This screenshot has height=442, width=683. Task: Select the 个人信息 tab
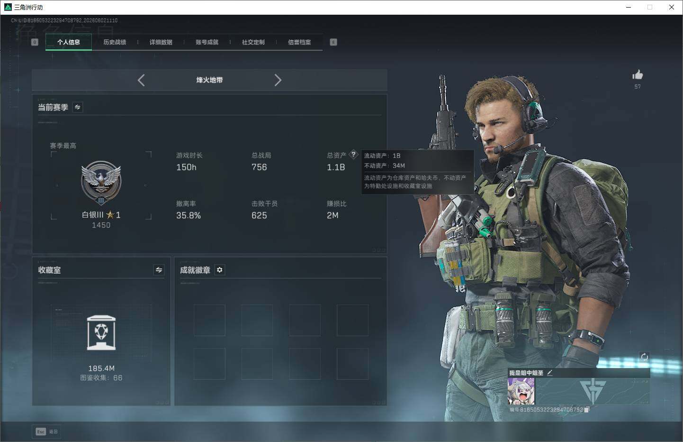tap(69, 42)
